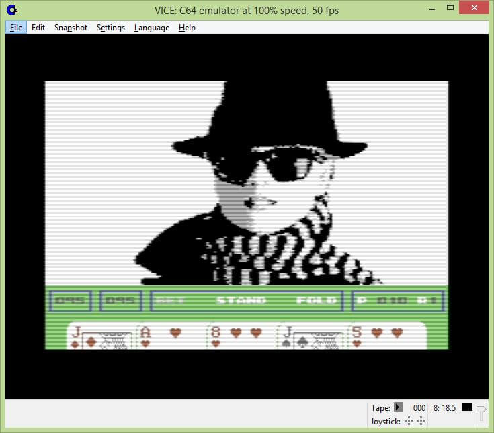The height and width of the screenshot is (433, 494).
Task: Choose FOLD in the poker game
Action: tap(317, 301)
